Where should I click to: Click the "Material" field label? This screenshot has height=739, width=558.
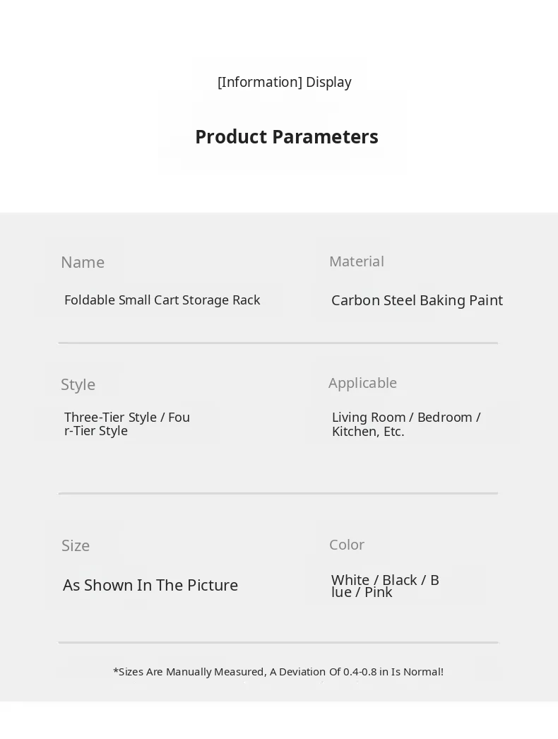[x=356, y=261]
